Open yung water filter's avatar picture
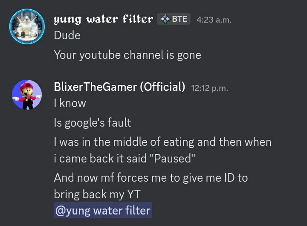The image size is (307, 226). [27, 26]
